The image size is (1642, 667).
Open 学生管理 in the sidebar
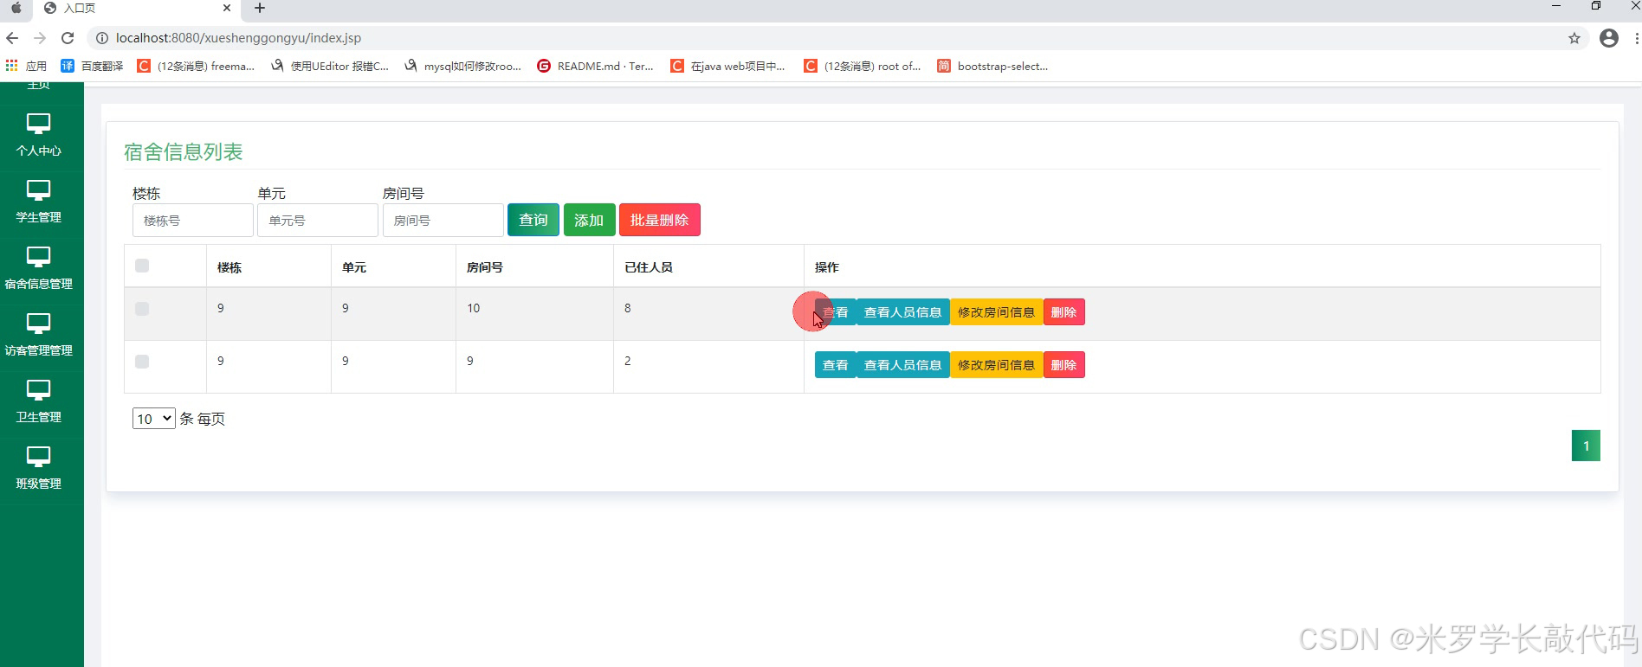click(x=39, y=202)
